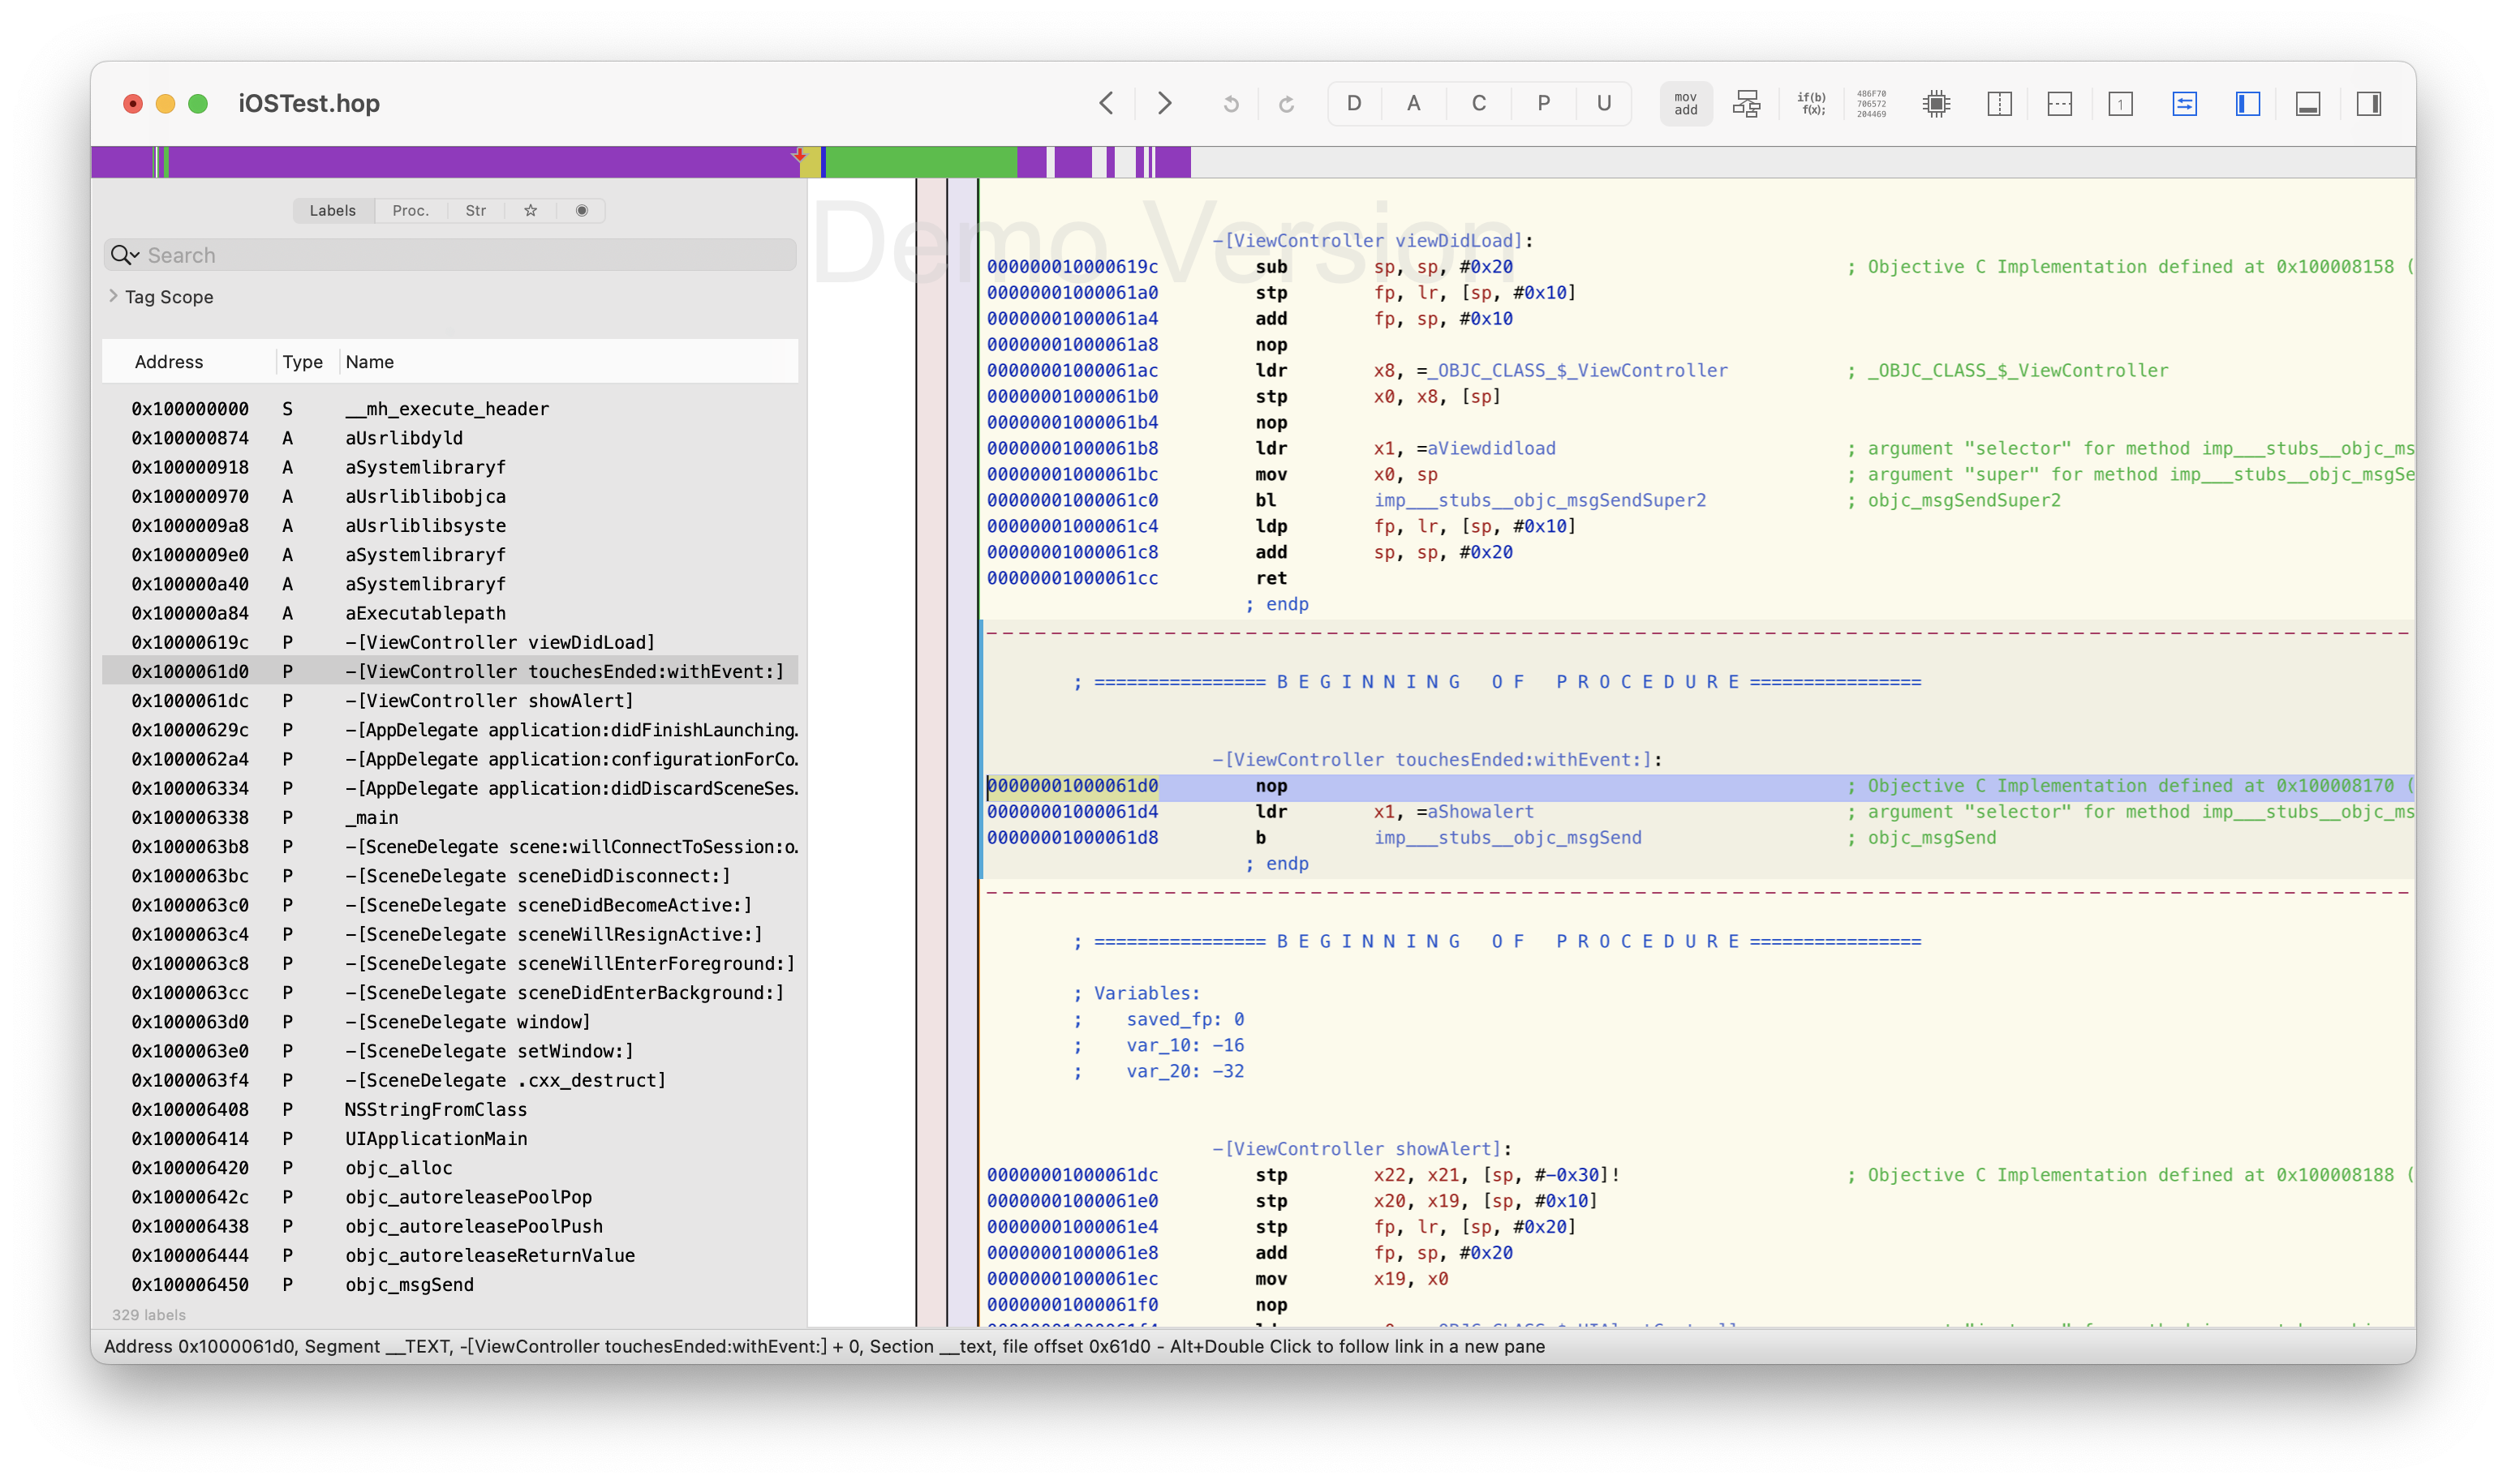The height and width of the screenshot is (1484, 2507).
Task: Click the single pane '1' icon
Action: pos(2121,104)
